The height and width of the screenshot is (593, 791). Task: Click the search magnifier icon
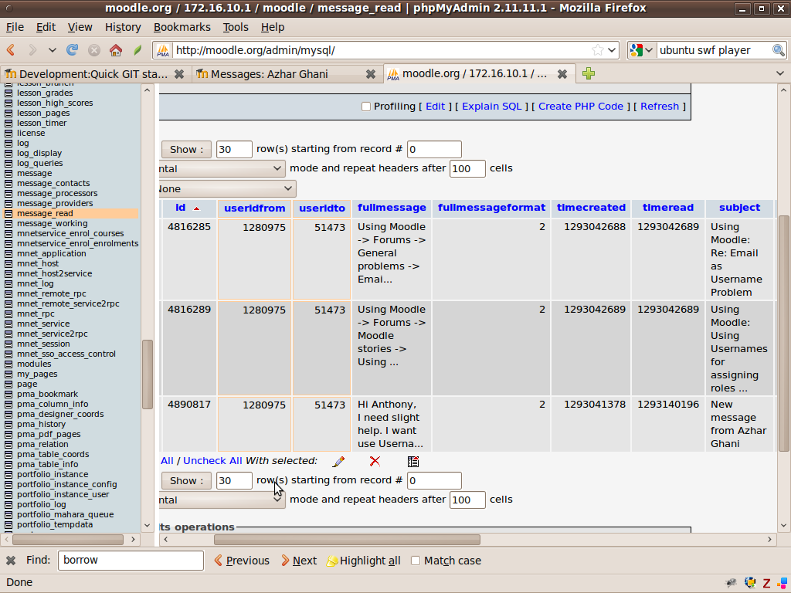click(778, 50)
